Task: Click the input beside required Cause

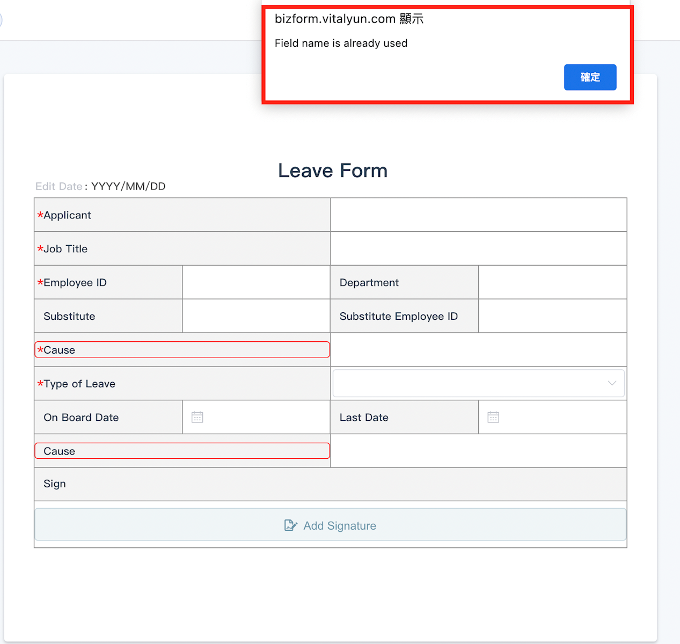Action: (478, 350)
